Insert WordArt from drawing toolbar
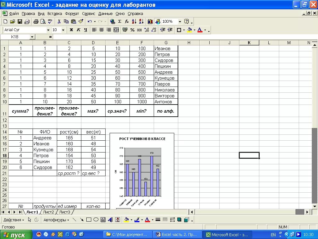The image size is (318, 239). tap(110, 220)
